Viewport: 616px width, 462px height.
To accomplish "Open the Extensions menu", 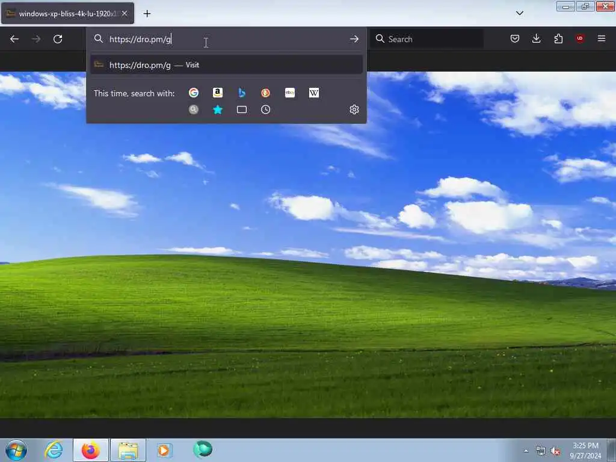I will [558, 38].
